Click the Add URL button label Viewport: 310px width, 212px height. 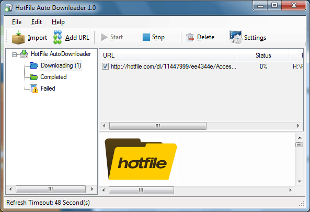[x=77, y=37]
